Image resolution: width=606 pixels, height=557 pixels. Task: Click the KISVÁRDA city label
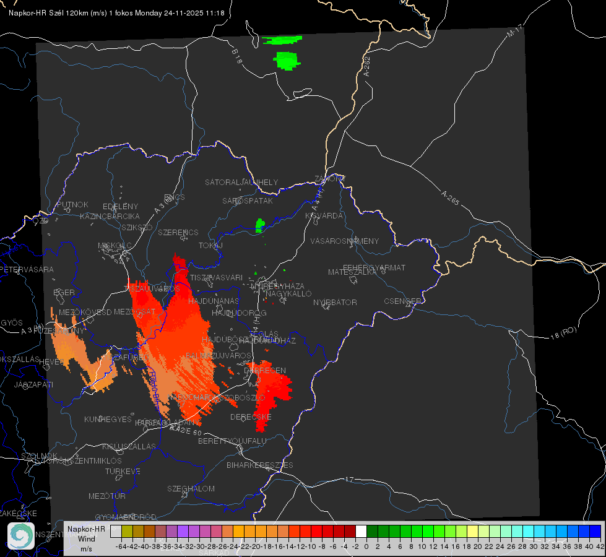tap(324, 216)
